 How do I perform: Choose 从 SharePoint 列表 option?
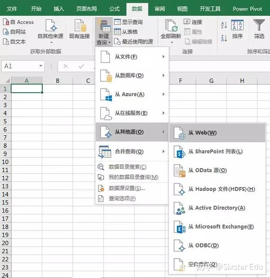217,152
